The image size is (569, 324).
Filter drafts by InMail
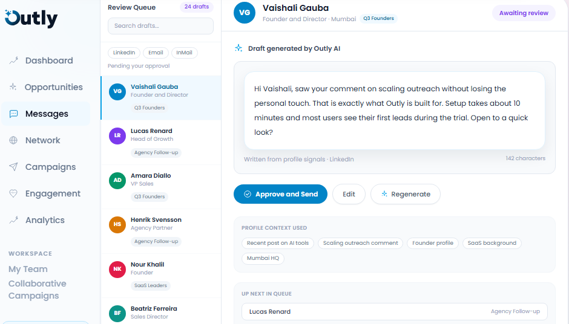185,53
